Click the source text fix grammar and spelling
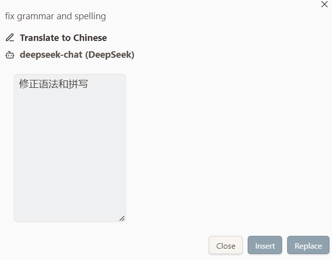The width and height of the screenshot is (332, 260). (55, 16)
